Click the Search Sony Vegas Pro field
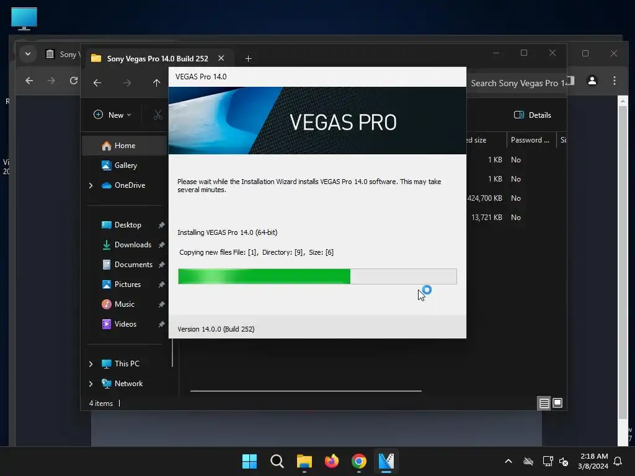The width and height of the screenshot is (635, 476). tap(517, 83)
